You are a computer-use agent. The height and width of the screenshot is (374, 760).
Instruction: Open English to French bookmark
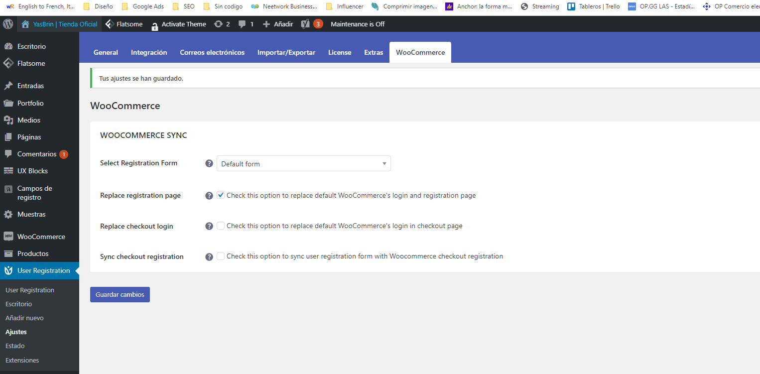coord(40,6)
